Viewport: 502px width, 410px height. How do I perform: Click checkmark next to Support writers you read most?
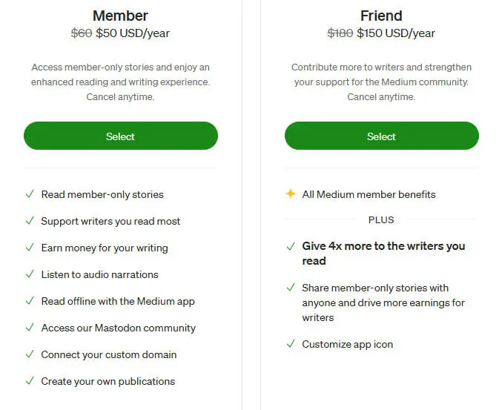click(30, 221)
